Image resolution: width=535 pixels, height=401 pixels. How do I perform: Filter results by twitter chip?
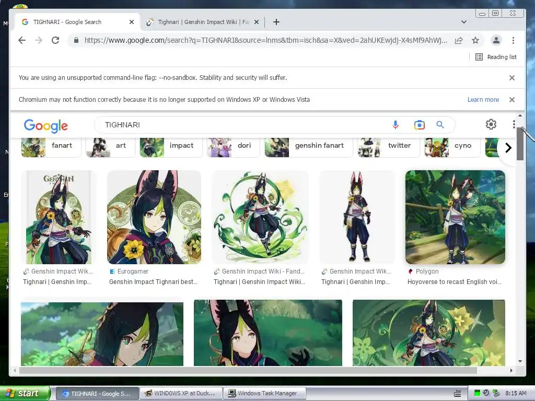click(388, 147)
